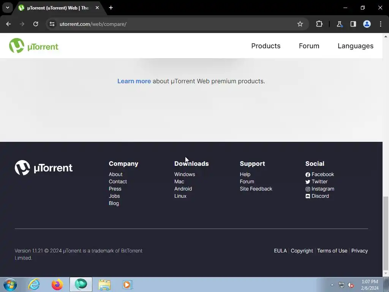The image size is (389, 292).
Task: Click the Mac download link
Action: (179, 181)
